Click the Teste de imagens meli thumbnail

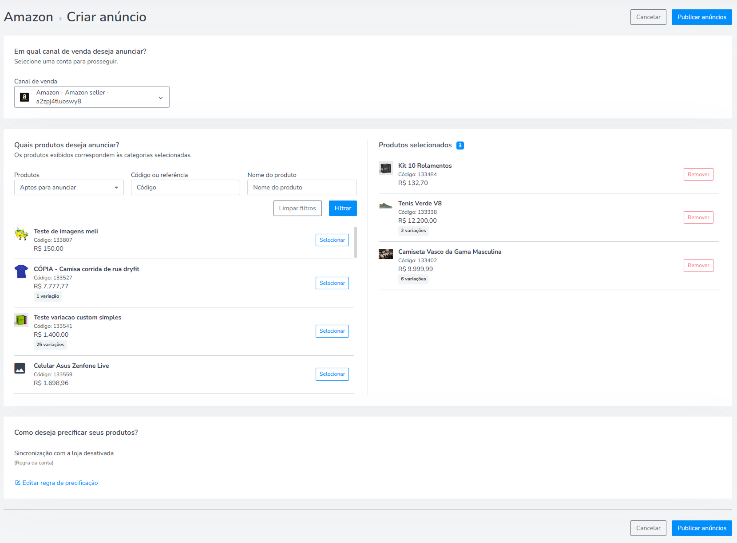(x=21, y=234)
